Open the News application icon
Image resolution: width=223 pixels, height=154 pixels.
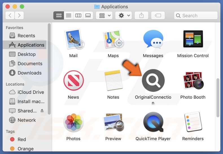tap(73, 81)
